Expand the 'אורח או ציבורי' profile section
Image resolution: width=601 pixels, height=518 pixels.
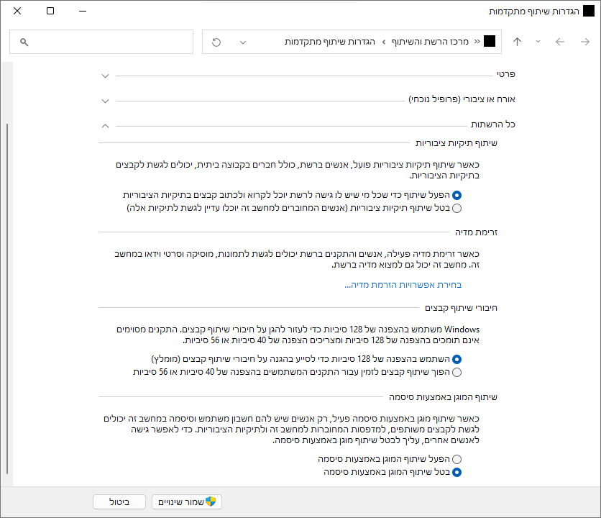click(x=106, y=100)
